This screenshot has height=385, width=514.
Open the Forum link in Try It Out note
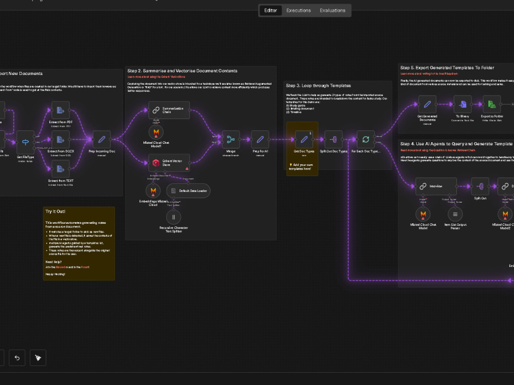tap(85, 267)
